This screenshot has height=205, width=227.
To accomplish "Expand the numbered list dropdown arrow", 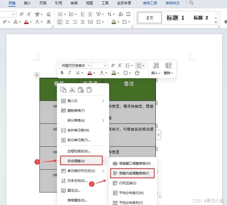I will (x=76, y=14).
